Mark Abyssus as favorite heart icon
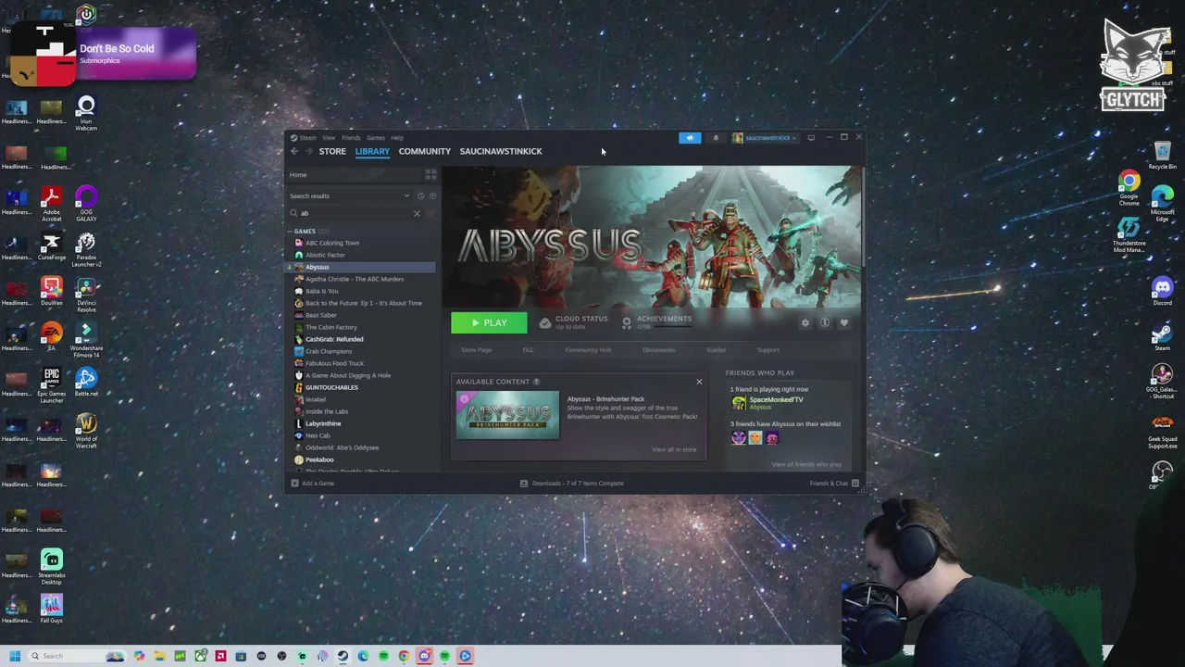This screenshot has width=1185, height=667. [x=843, y=322]
